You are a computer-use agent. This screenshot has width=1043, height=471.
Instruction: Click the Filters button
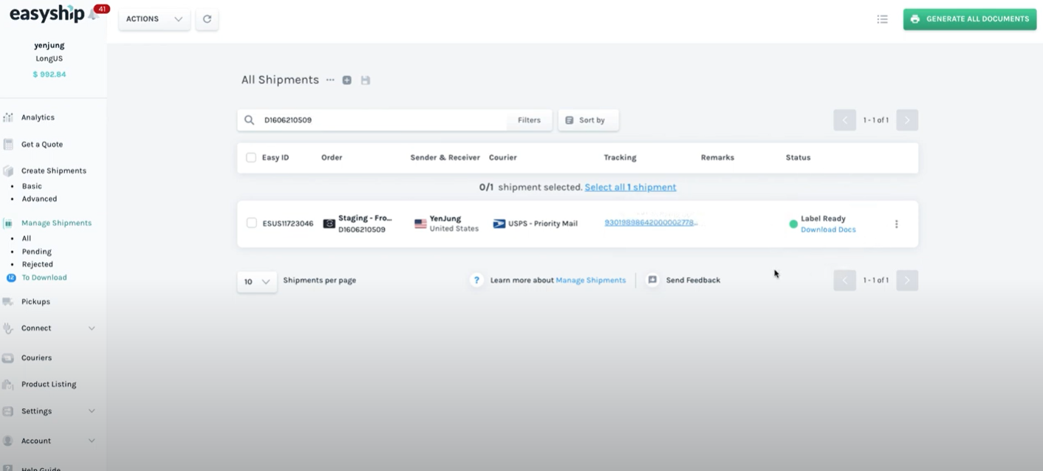point(529,120)
